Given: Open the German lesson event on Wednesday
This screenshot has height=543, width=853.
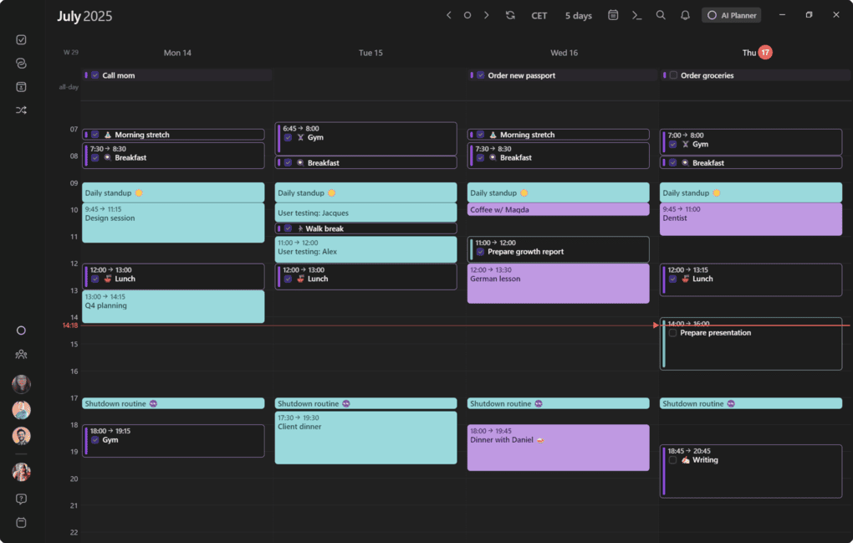Looking at the screenshot, I should coord(558,283).
